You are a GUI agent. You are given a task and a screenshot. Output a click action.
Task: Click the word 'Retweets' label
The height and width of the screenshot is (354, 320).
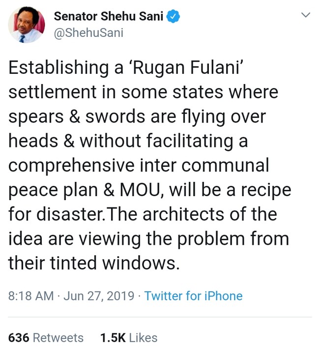(58, 338)
